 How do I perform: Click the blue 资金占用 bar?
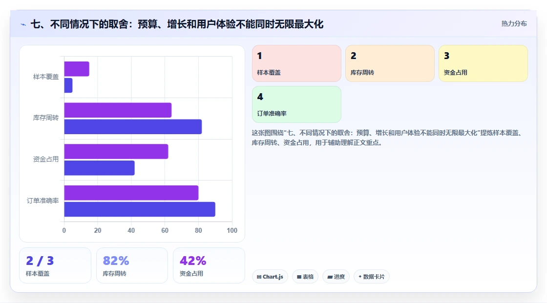pos(100,168)
